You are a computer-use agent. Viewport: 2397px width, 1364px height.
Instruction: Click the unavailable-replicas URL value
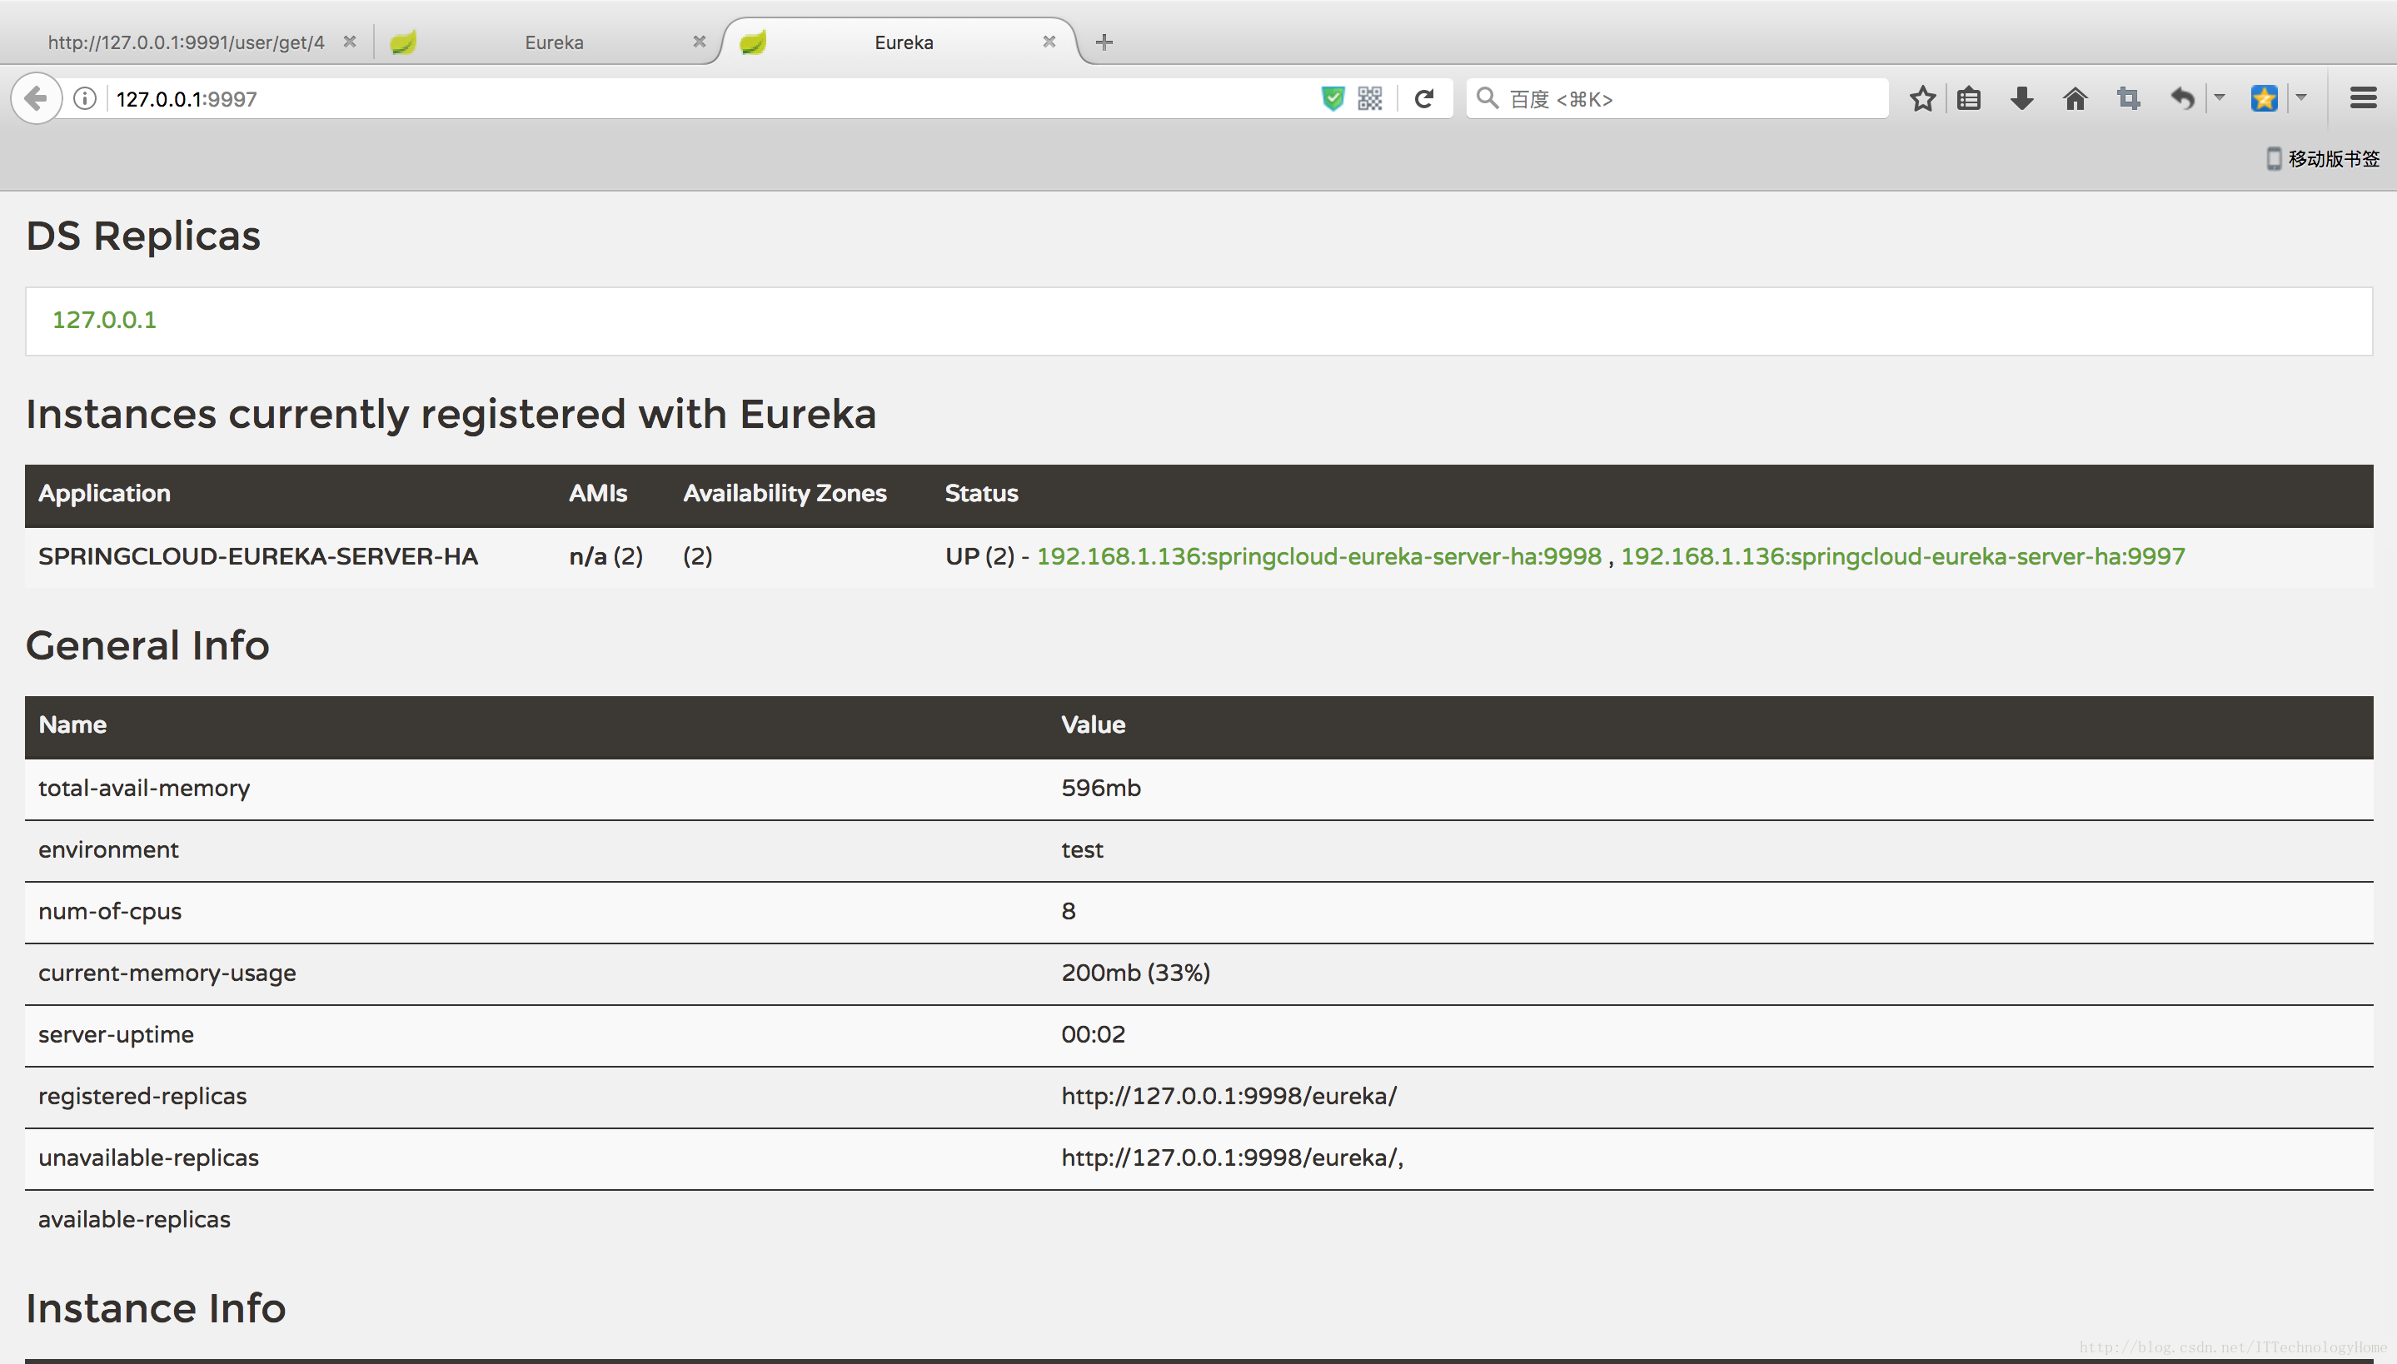(1232, 1157)
